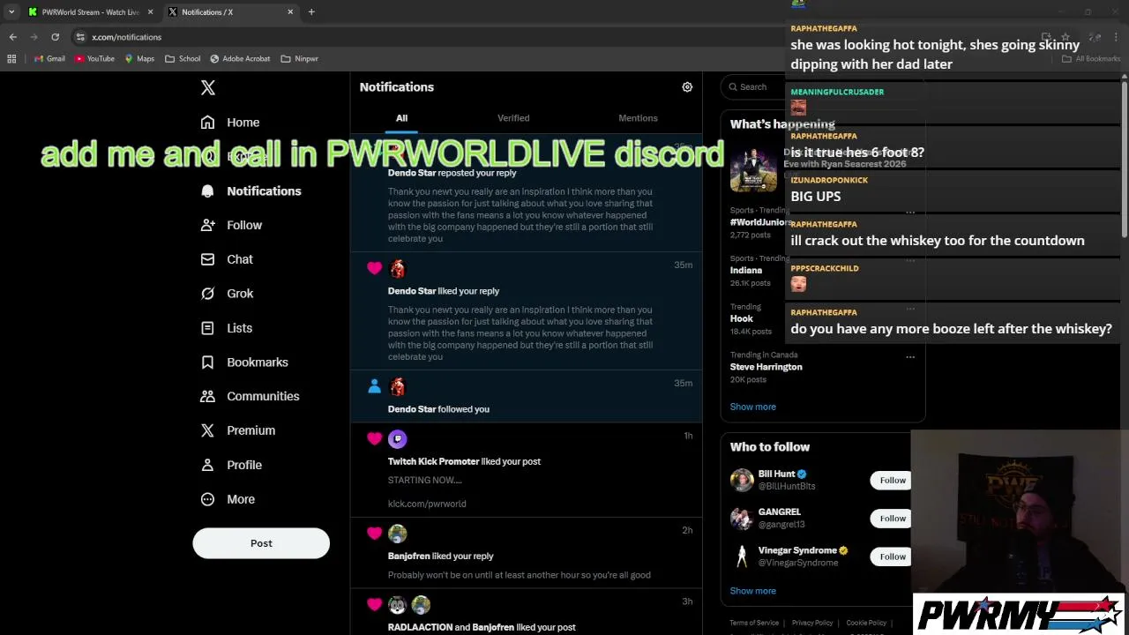
Task: Open Grok from the sidebar
Action: coord(227,294)
